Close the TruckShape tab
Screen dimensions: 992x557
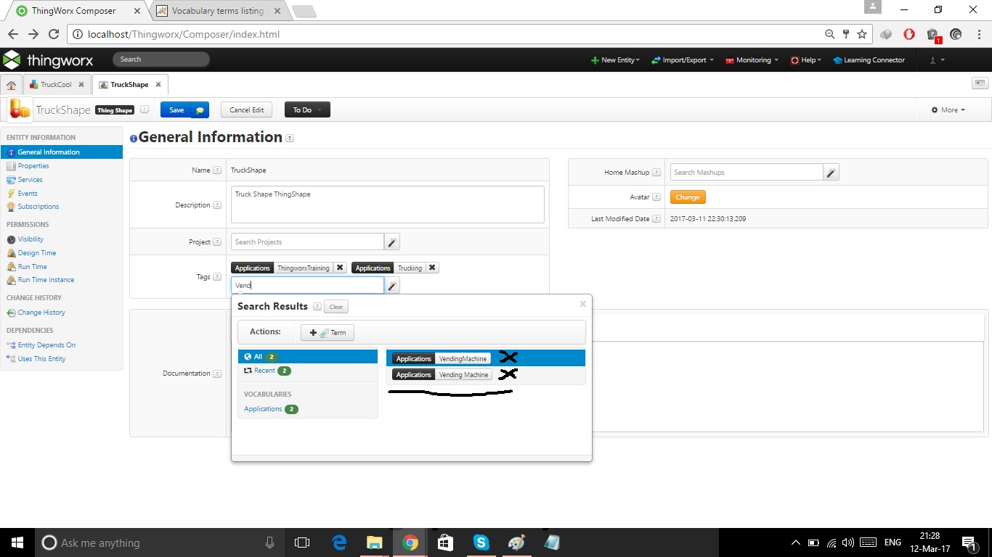point(158,85)
